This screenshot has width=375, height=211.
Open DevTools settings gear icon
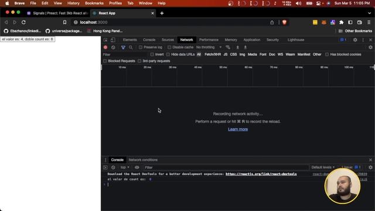(x=355, y=40)
